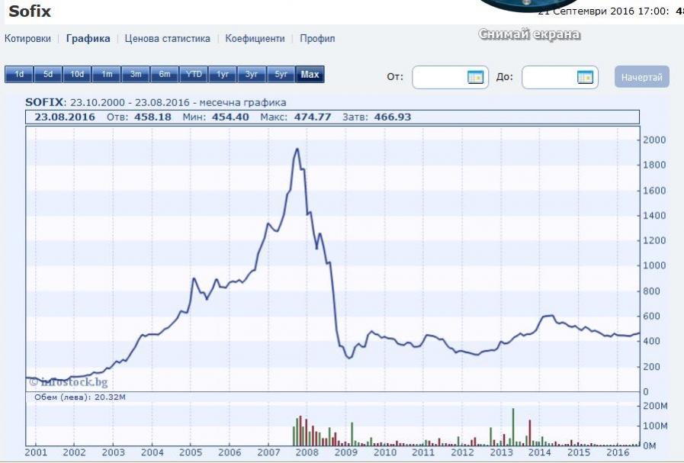This screenshot has width=684, height=463.
Task: Click the Sofix page heading
Action: click(30, 11)
